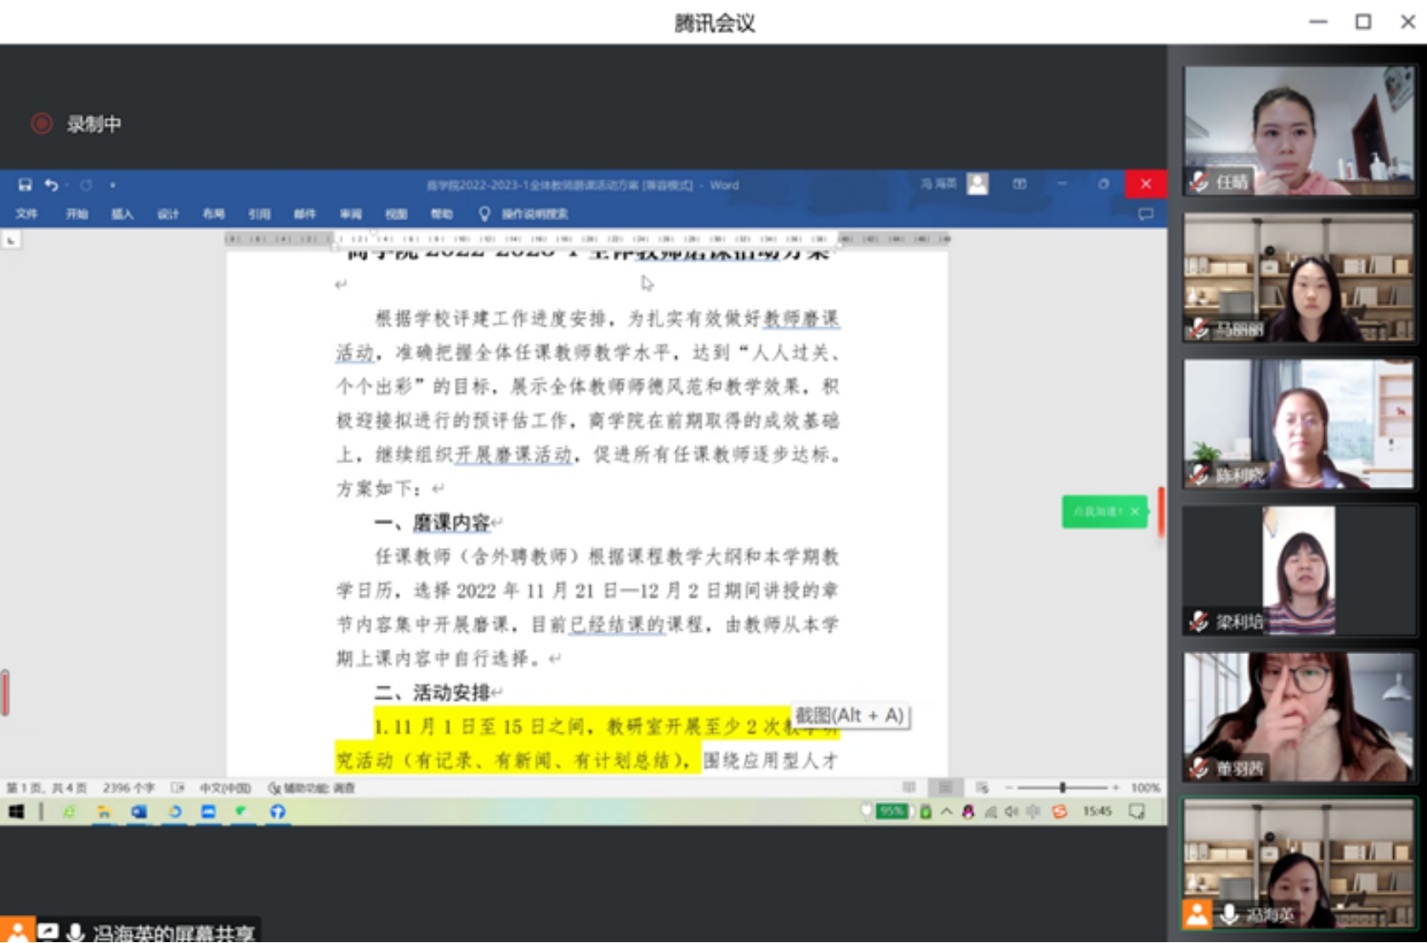
Task: Click the 操作说明搜索 search box
Action: click(534, 214)
